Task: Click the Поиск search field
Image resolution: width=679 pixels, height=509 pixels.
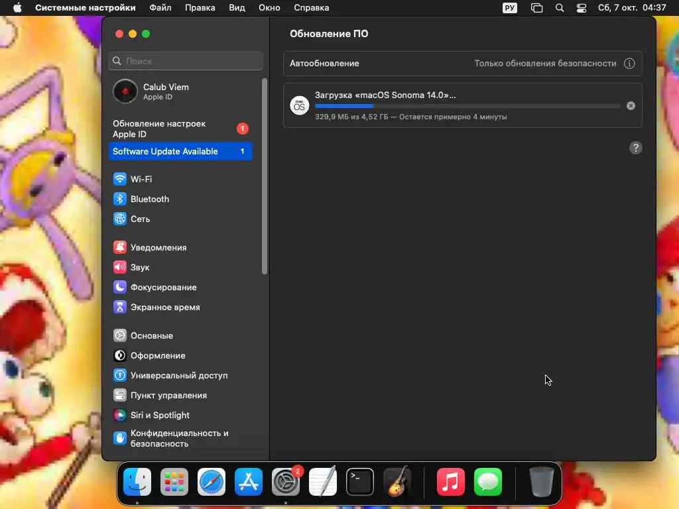Action: (x=186, y=61)
